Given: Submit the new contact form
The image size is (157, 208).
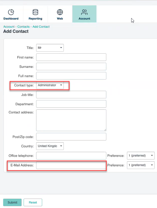Looking at the screenshot, I should click(12, 202).
